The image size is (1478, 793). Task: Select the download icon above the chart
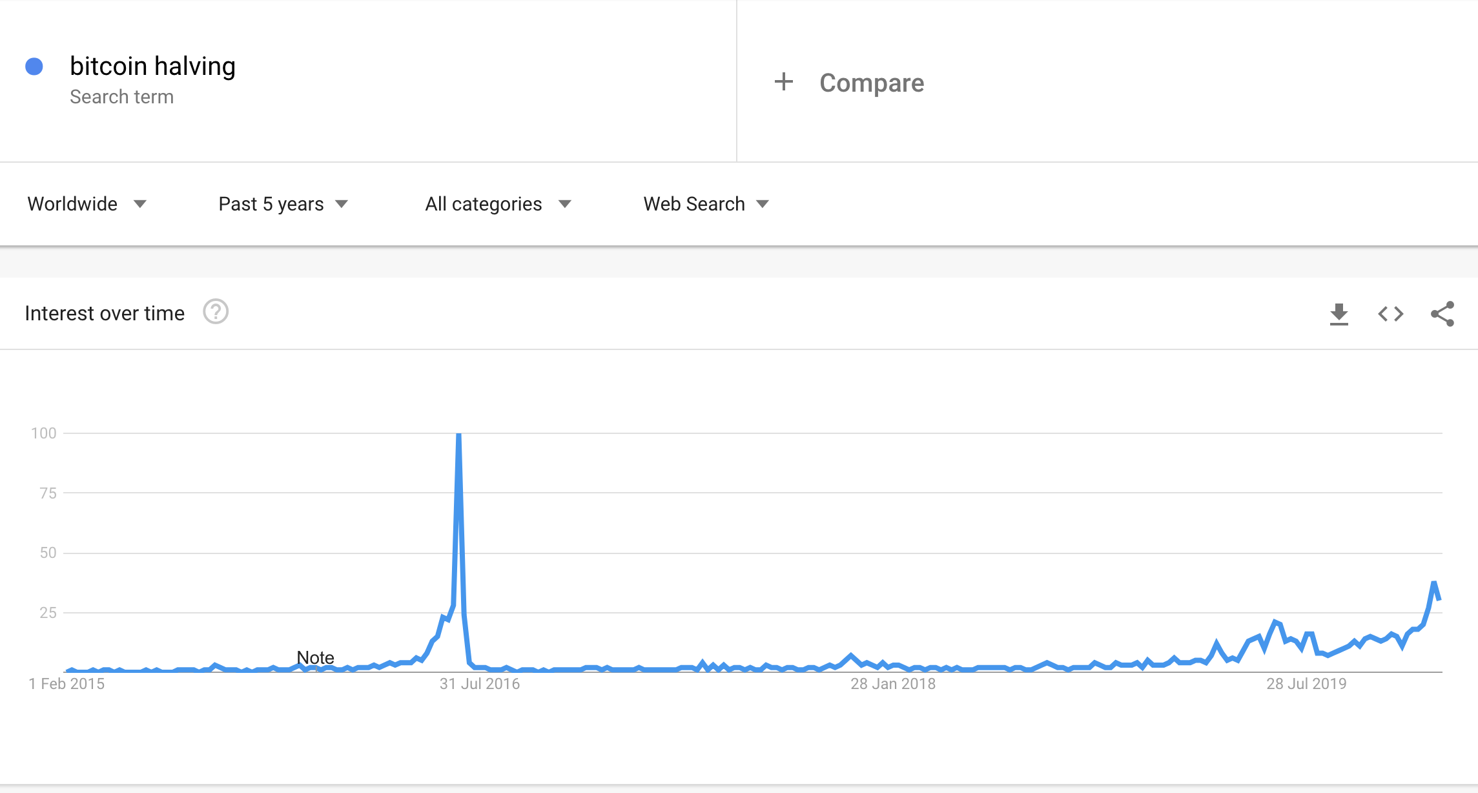(x=1340, y=314)
